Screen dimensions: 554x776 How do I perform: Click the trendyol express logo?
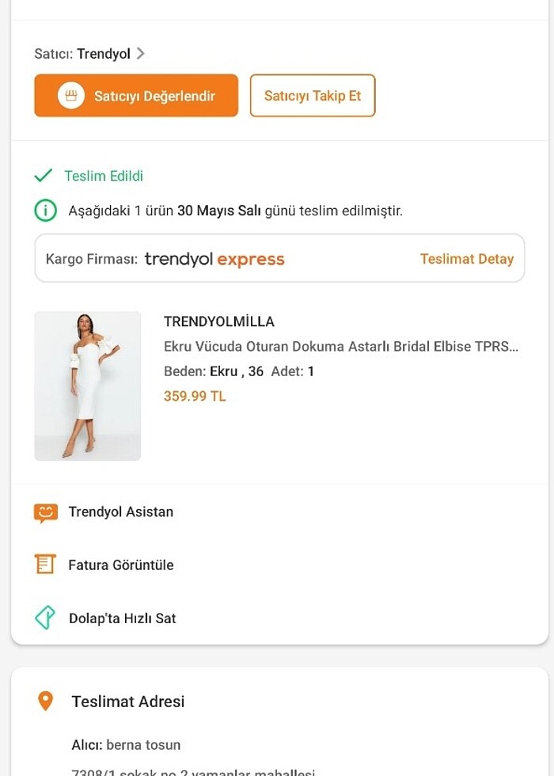214,259
